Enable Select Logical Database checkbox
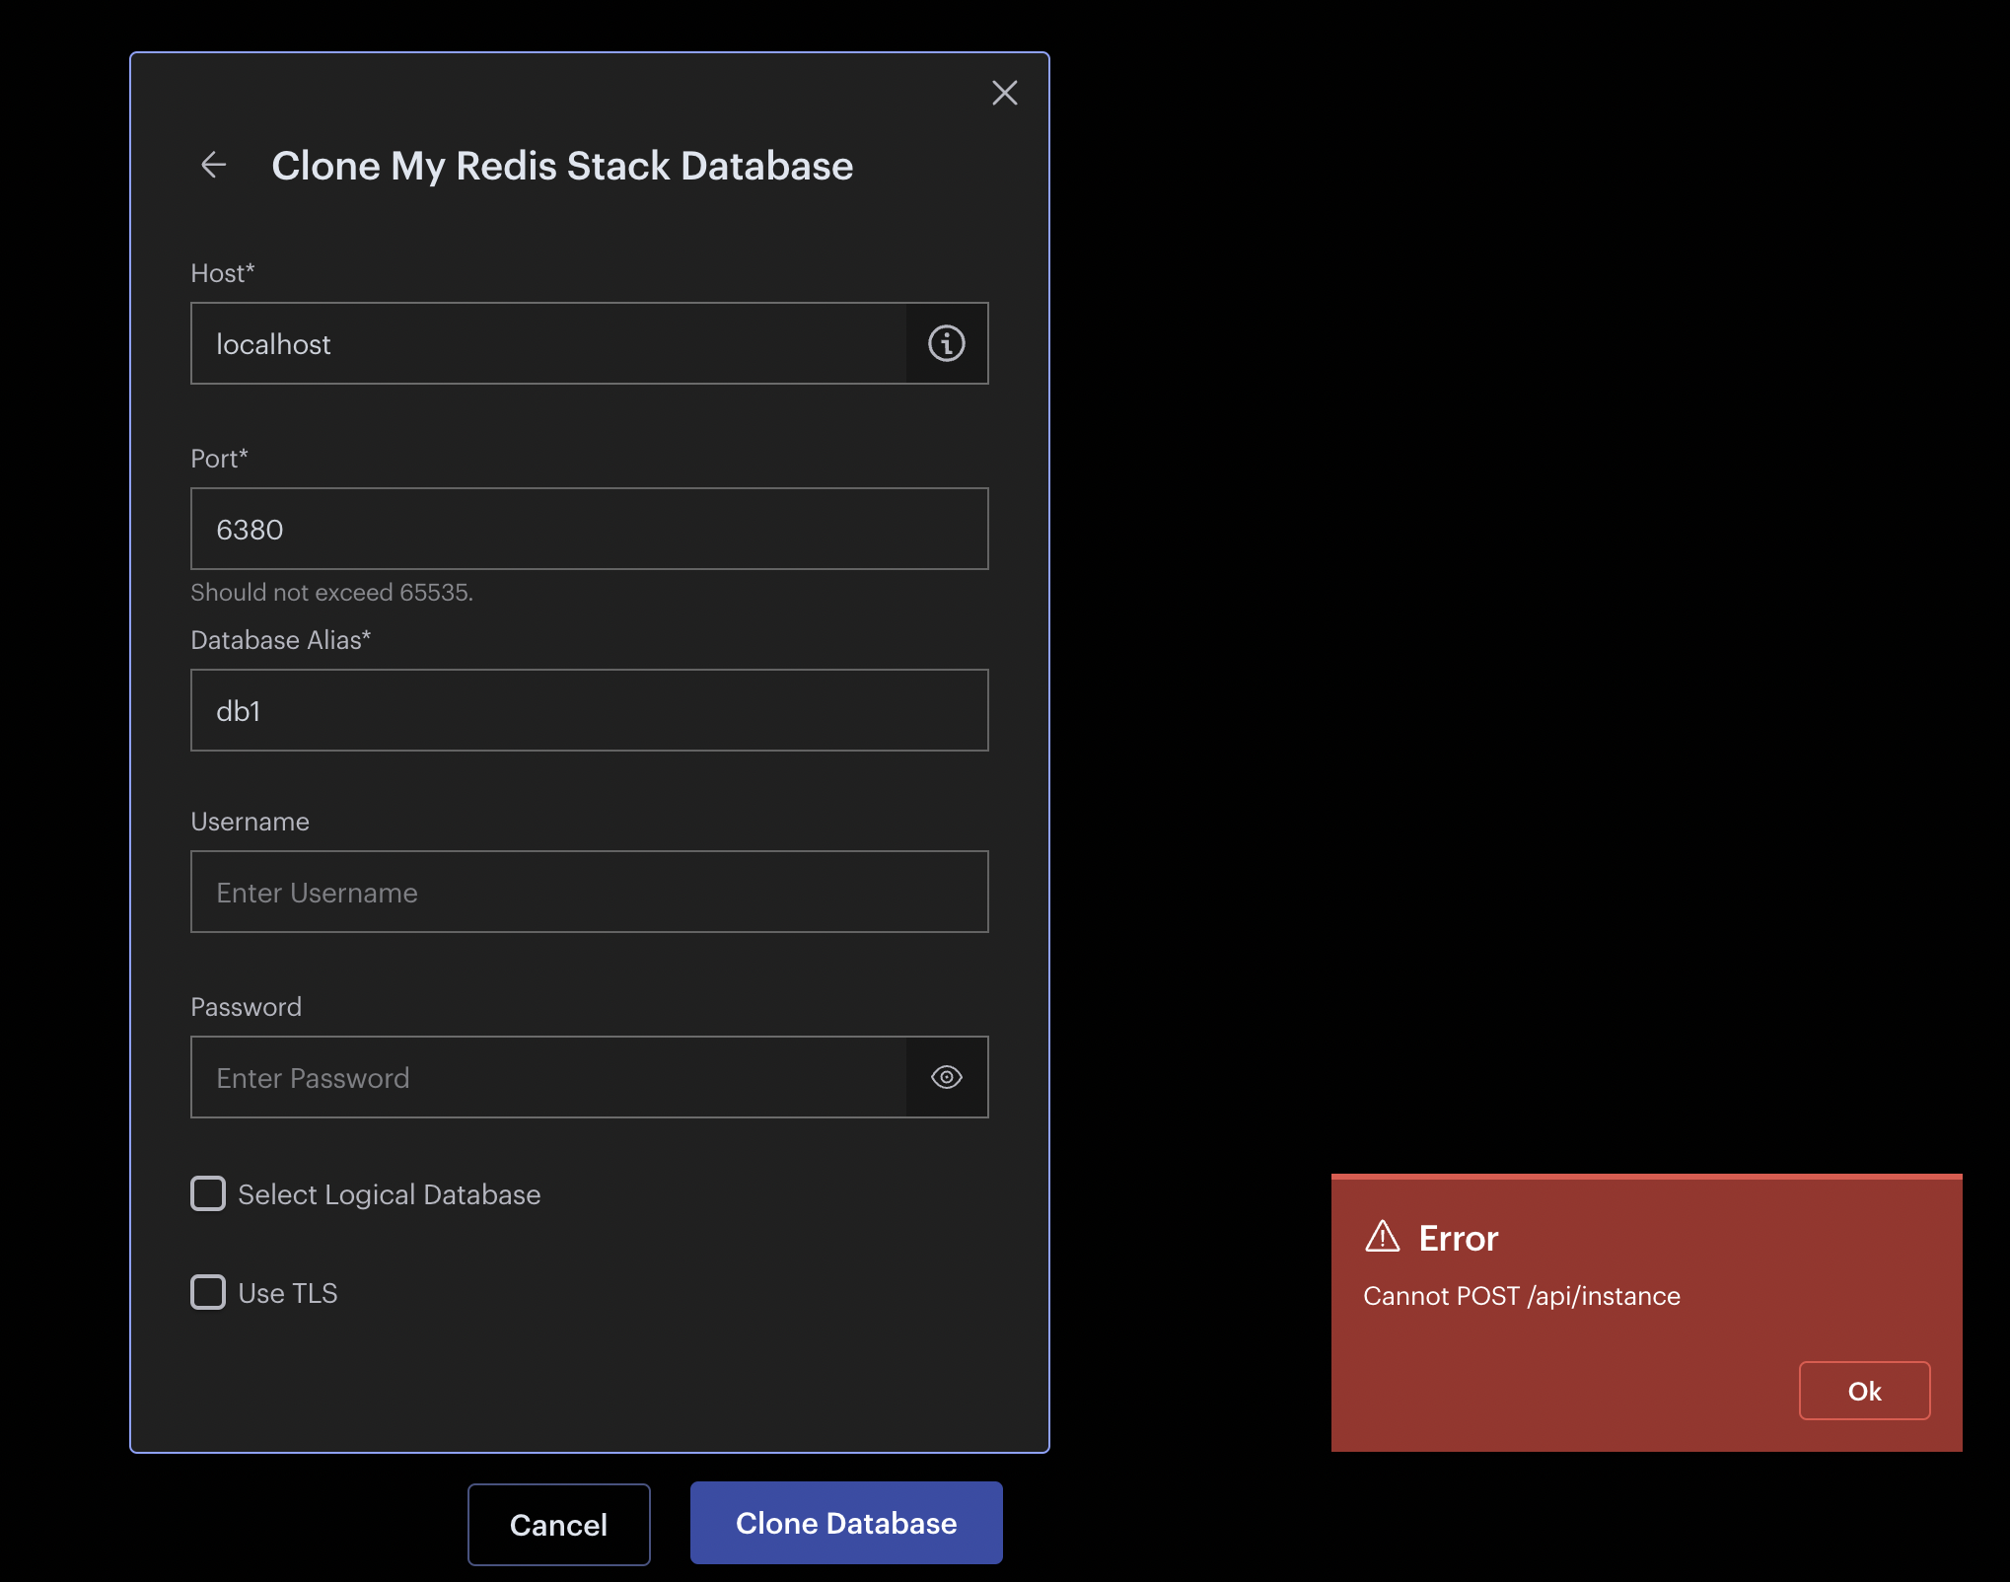Image resolution: width=2010 pixels, height=1582 pixels. click(208, 1193)
